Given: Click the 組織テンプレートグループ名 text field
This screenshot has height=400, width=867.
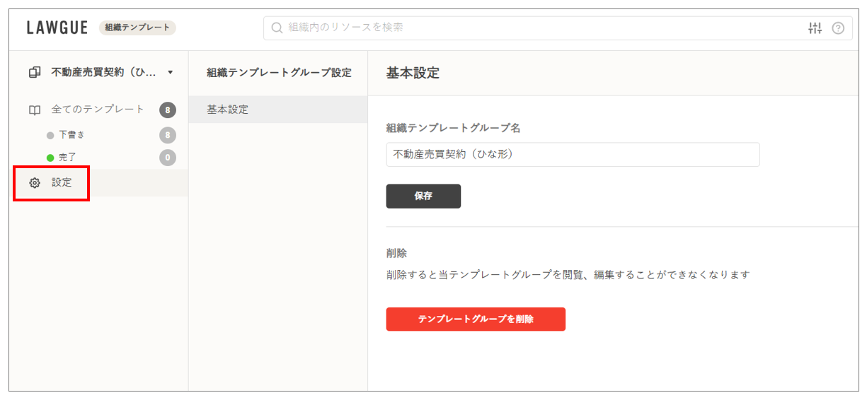Looking at the screenshot, I should click(573, 155).
